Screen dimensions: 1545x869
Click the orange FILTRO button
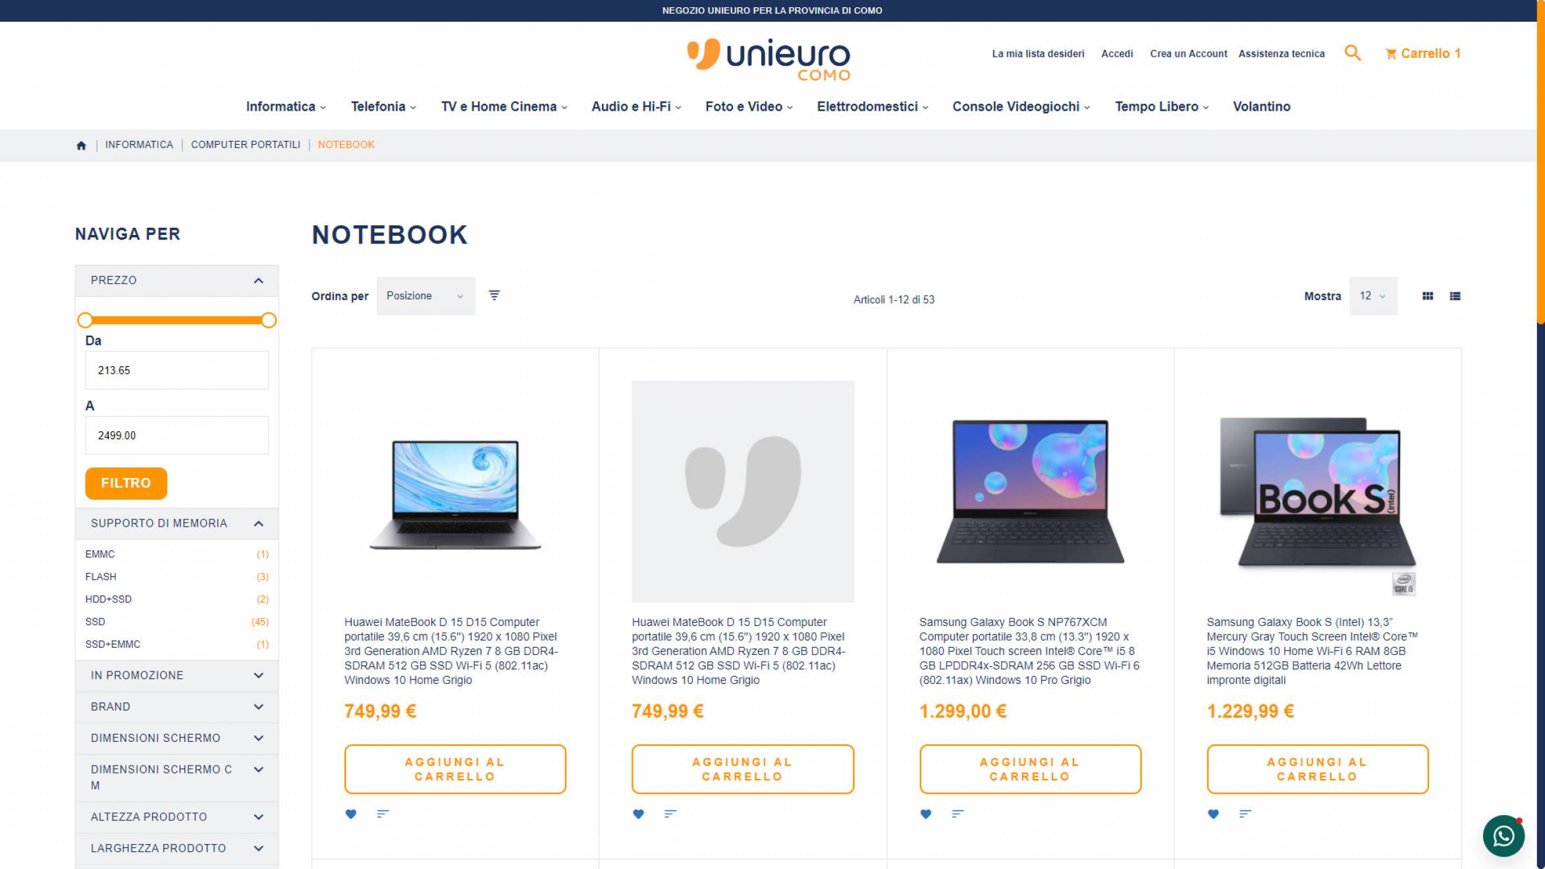click(x=126, y=483)
